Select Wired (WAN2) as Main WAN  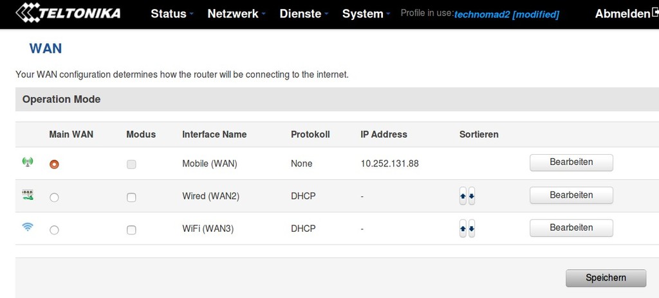(x=54, y=197)
